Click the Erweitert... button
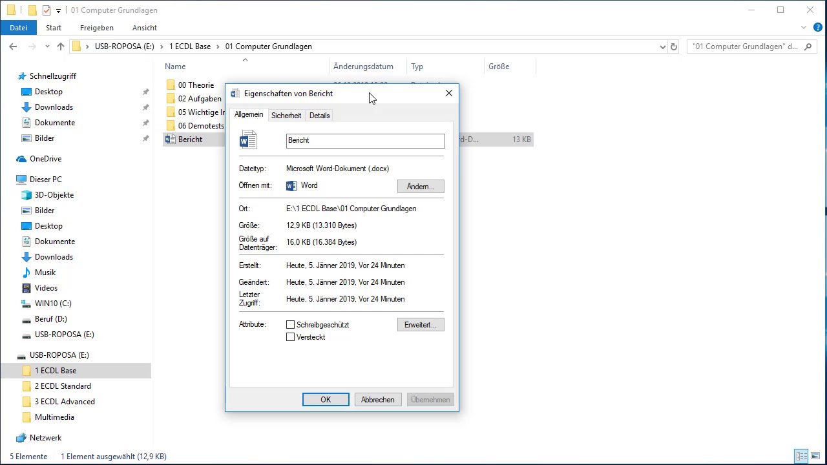This screenshot has width=827, height=465. pos(421,325)
